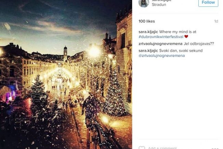
Task: Open sara.kljajic from the caption username
Action: tap(148, 32)
